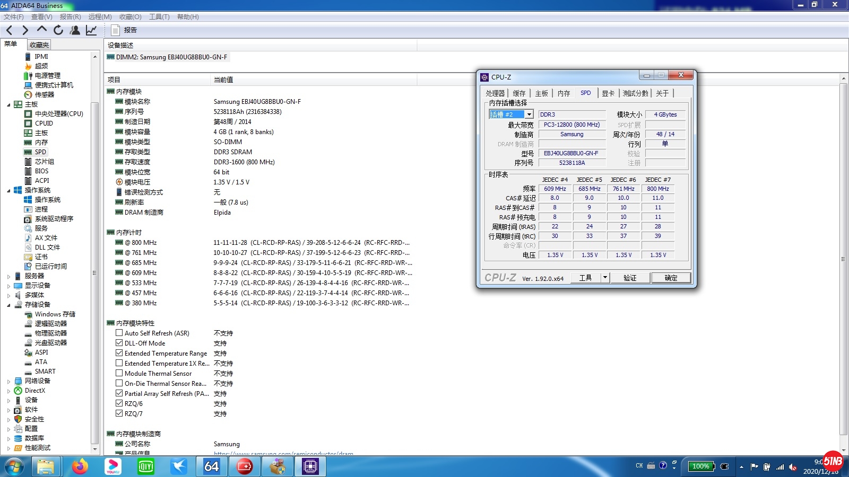Click the Up arrow toolbar icon
This screenshot has width=849, height=477.
[42, 30]
